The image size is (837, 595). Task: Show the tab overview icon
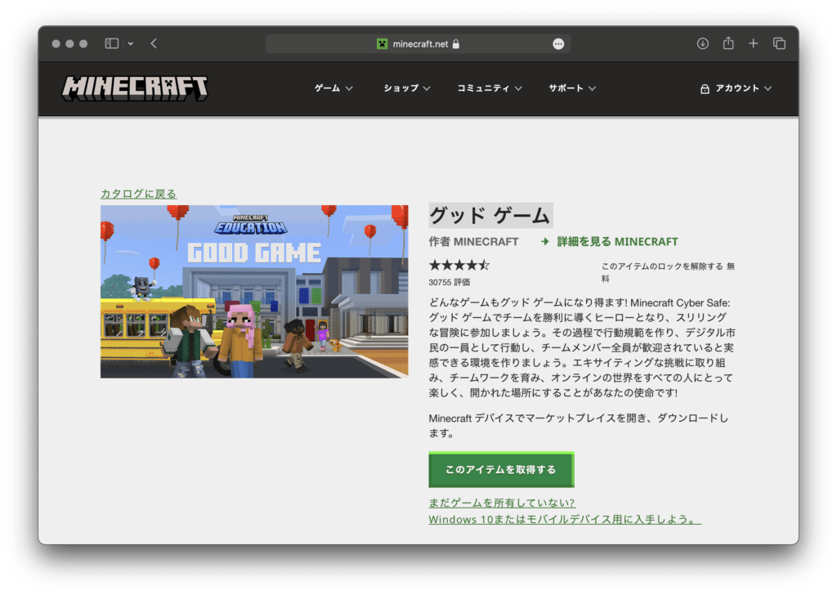(x=779, y=43)
